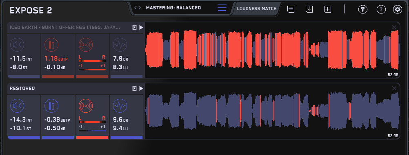Click the -11.5 INT loudness value

[x=21, y=59]
